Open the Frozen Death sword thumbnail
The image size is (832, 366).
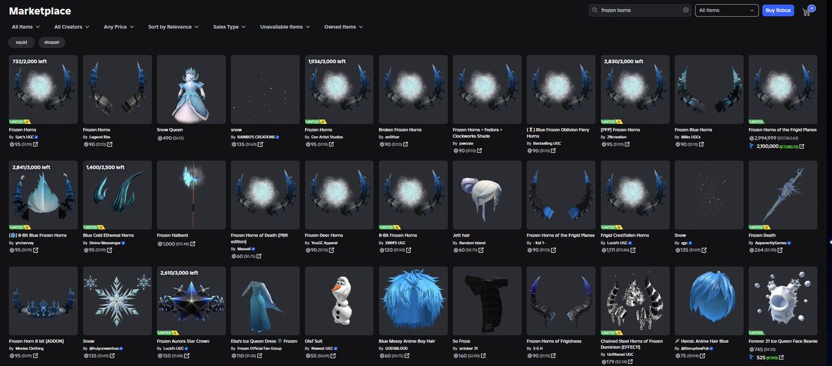pos(783,195)
